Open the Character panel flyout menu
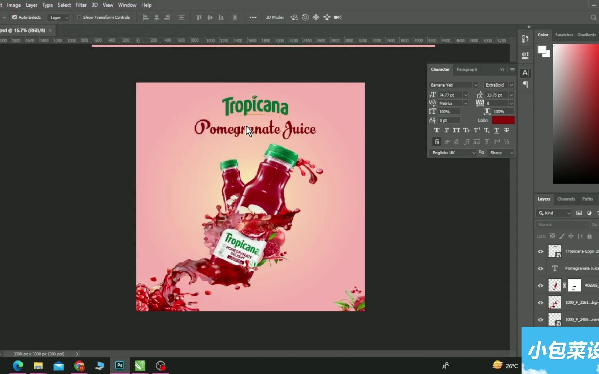The image size is (599, 374). (512, 70)
